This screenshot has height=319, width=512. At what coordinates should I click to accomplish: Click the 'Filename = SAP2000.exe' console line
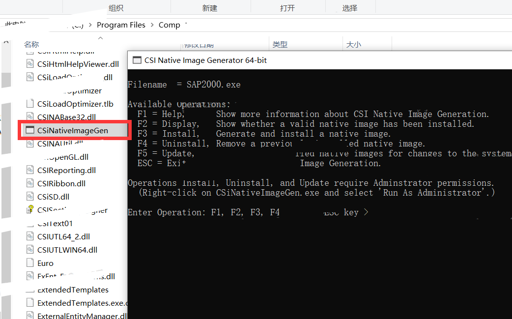(184, 85)
